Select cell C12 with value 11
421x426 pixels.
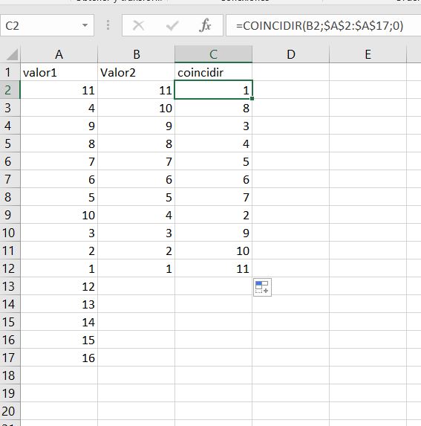pyautogui.click(x=214, y=268)
